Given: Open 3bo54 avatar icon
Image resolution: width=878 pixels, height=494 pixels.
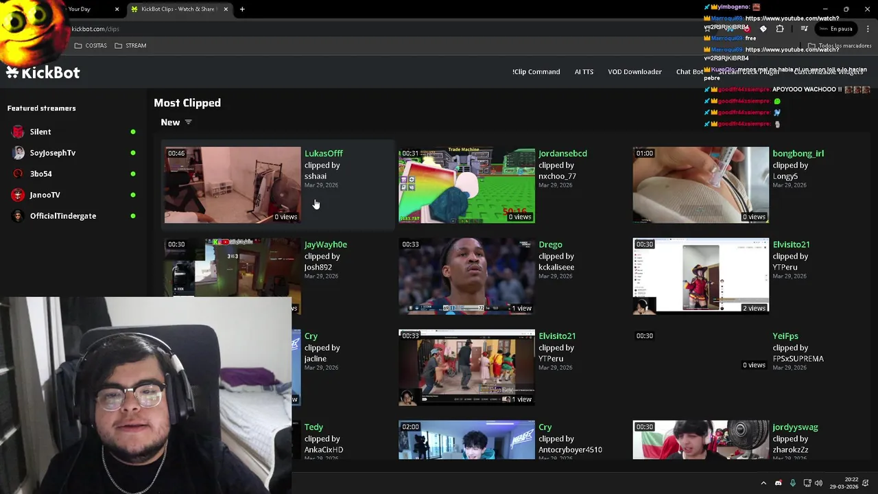Looking at the screenshot, I should click(18, 174).
